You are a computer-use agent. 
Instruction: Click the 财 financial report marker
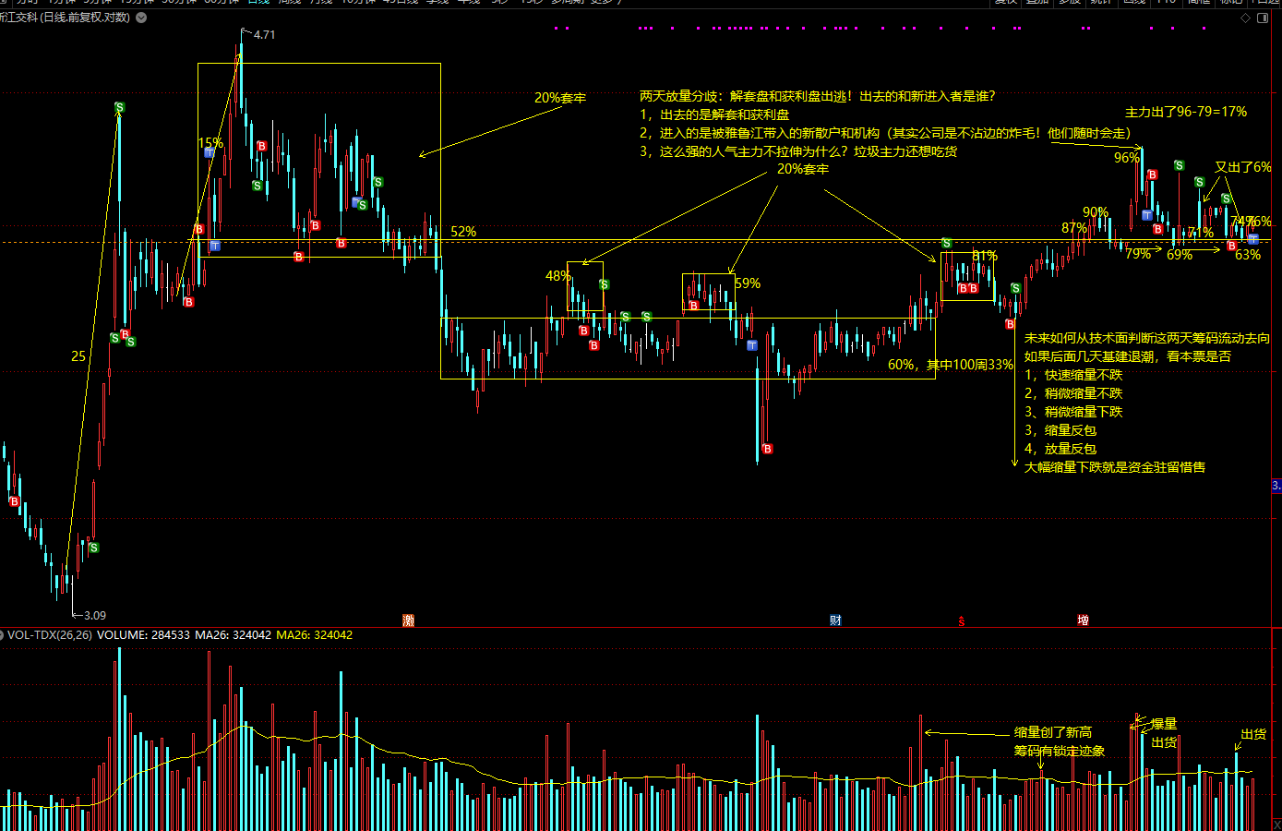835,620
